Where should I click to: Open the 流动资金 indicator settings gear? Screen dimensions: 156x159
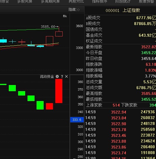pyautogui.click(x=57, y=77)
